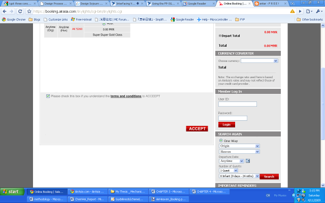Click the page vertical scrollbar thumb

323,104
